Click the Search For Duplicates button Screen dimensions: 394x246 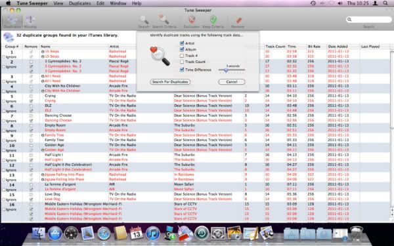[x=170, y=82]
